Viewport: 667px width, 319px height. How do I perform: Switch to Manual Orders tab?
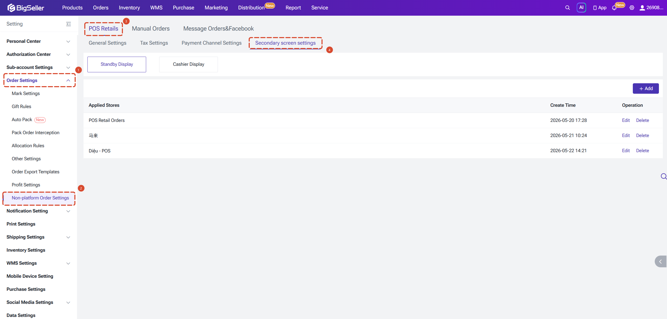pyautogui.click(x=151, y=28)
